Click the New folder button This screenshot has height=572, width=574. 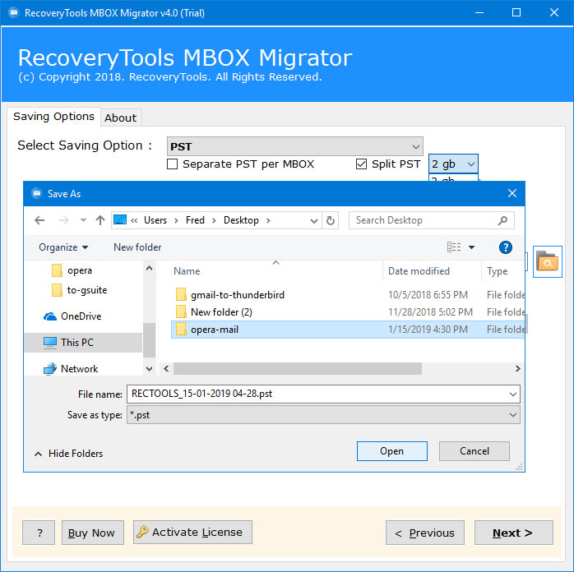coord(137,247)
